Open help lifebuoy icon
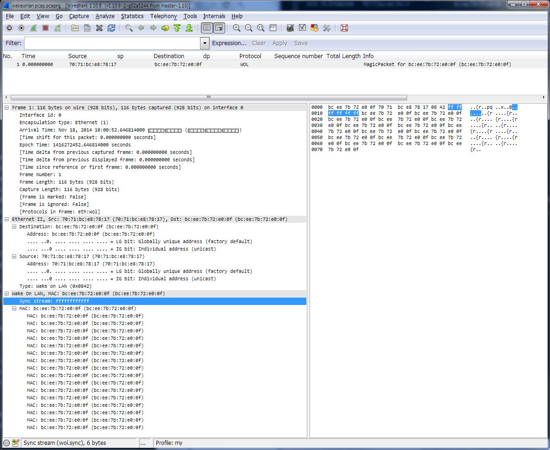Viewport: 550px width, 450px height. [x=344, y=28]
